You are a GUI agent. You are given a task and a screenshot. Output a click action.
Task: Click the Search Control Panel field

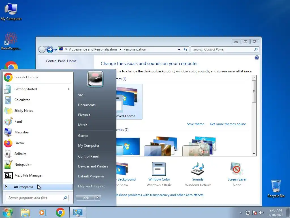(225, 49)
